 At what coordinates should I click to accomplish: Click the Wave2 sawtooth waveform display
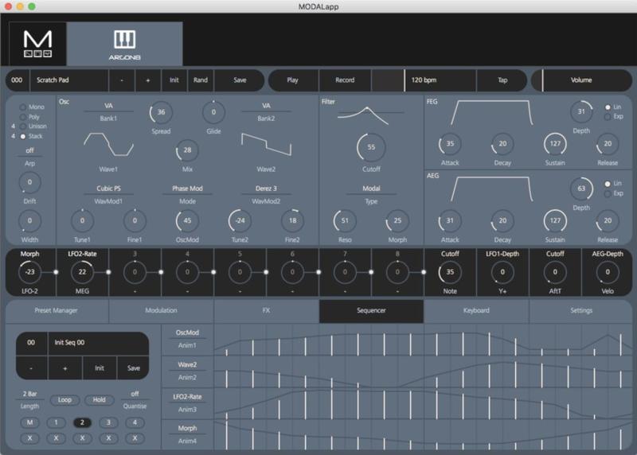coord(266,145)
